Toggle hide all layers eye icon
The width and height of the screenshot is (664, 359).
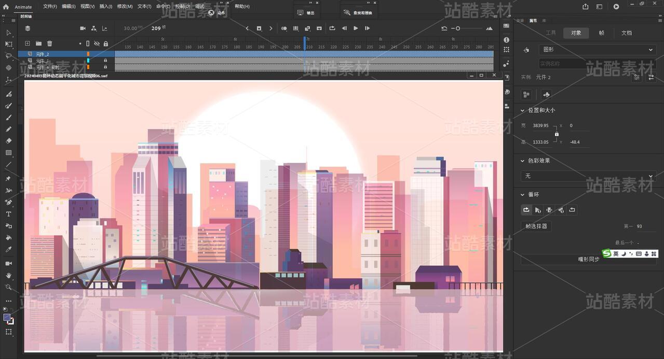[x=97, y=44]
